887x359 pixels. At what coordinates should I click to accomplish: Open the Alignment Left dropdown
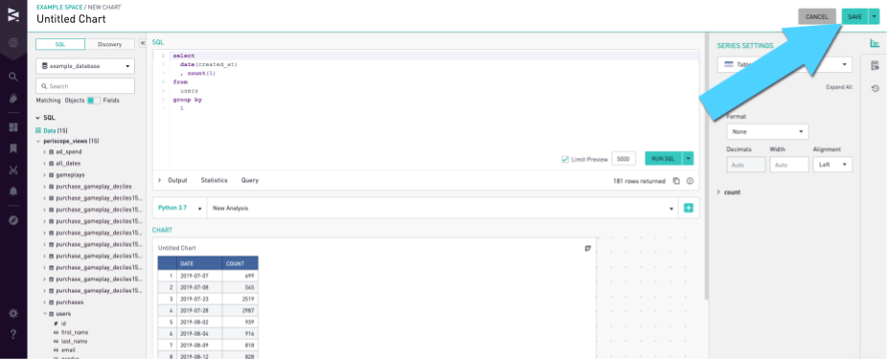coord(832,165)
